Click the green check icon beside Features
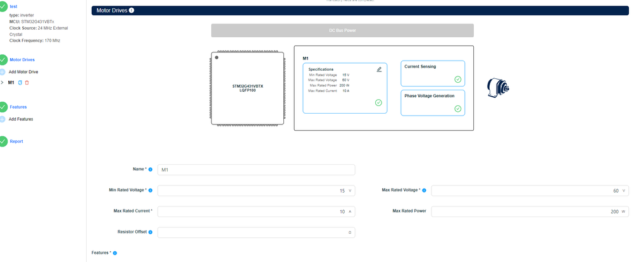Viewport: 632px width, 262px height. [x=3, y=107]
